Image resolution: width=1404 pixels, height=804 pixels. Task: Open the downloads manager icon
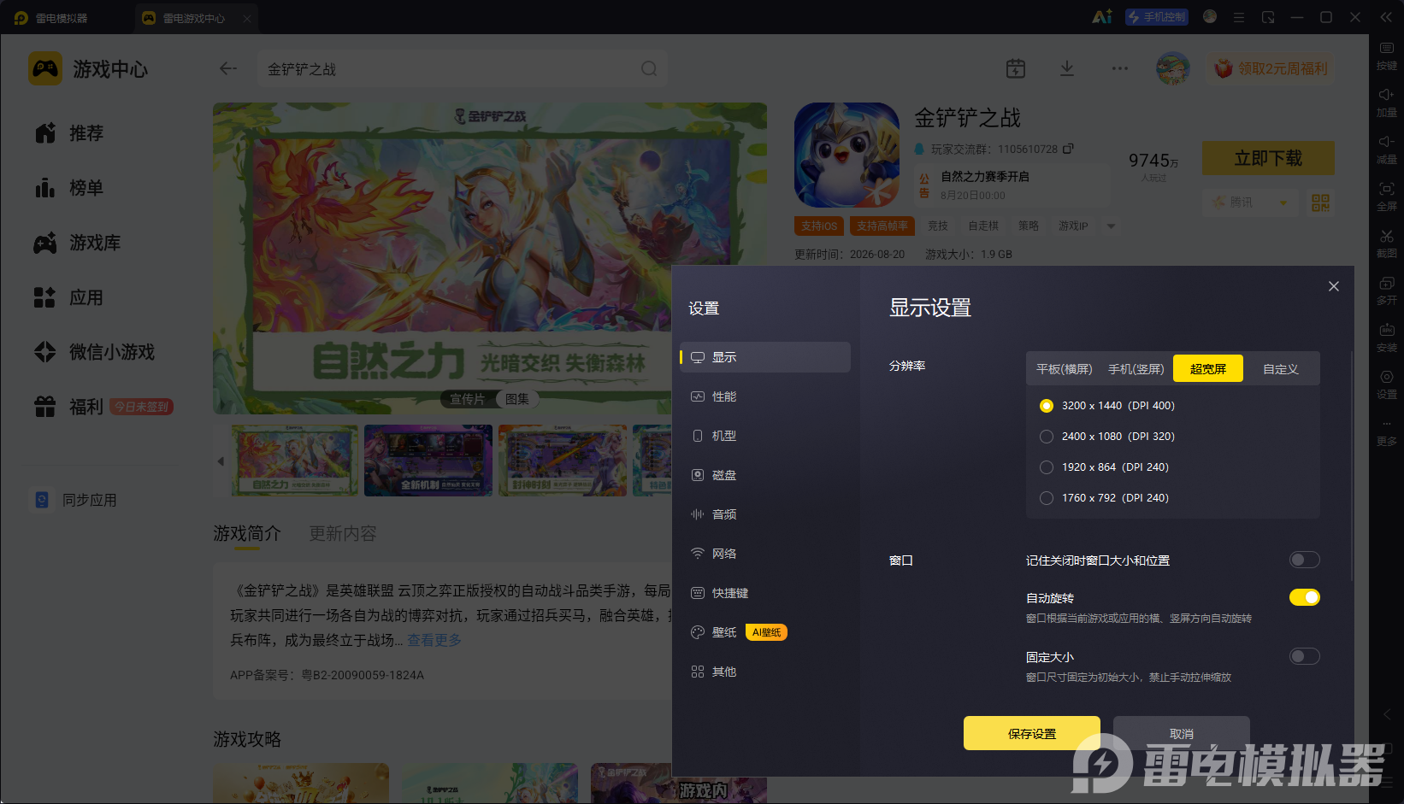click(1067, 68)
